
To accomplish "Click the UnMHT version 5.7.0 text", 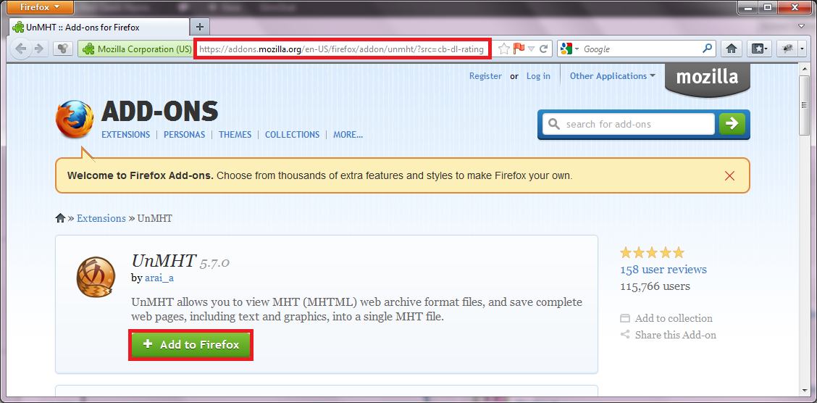I will pyautogui.click(x=214, y=262).
